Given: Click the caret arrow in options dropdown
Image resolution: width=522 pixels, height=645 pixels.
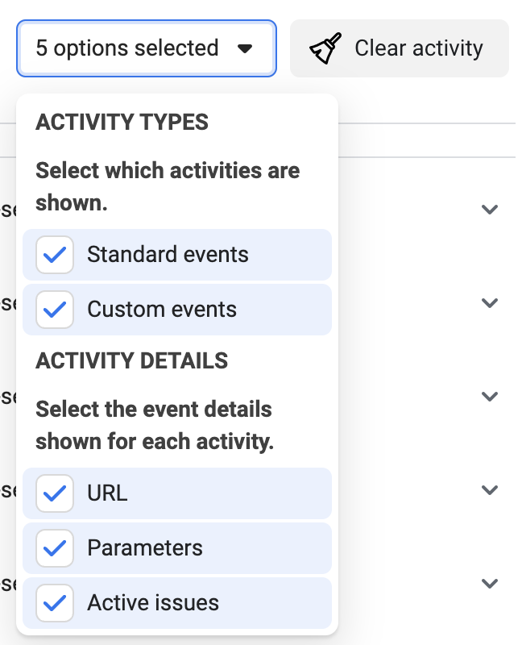Looking at the screenshot, I should coord(245,49).
